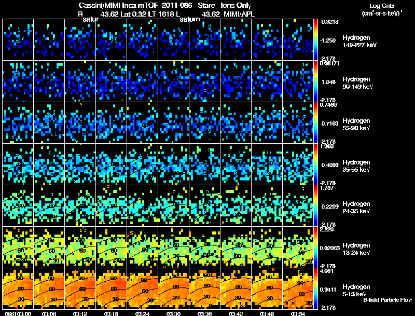415x316 pixels.
Task: Open the 35-55 keV panel at 03:48
Action: point(267,164)
